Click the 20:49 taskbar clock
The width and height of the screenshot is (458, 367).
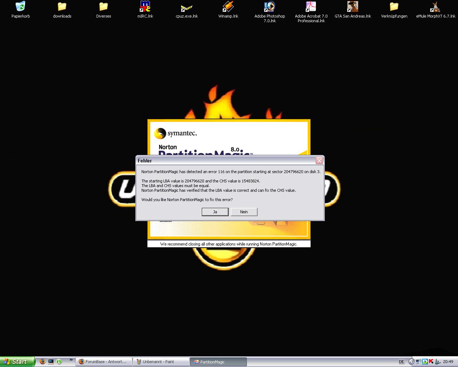pyautogui.click(x=448, y=362)
